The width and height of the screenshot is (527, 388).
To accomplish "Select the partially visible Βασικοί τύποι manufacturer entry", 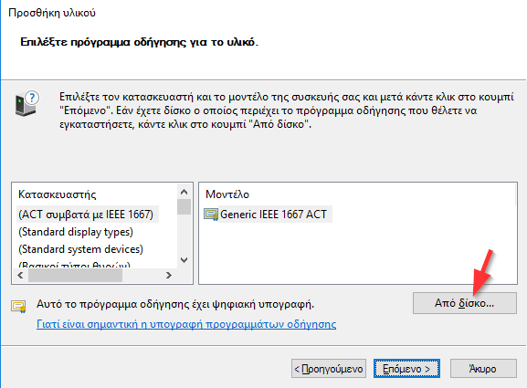I will [x=74, y=265].
